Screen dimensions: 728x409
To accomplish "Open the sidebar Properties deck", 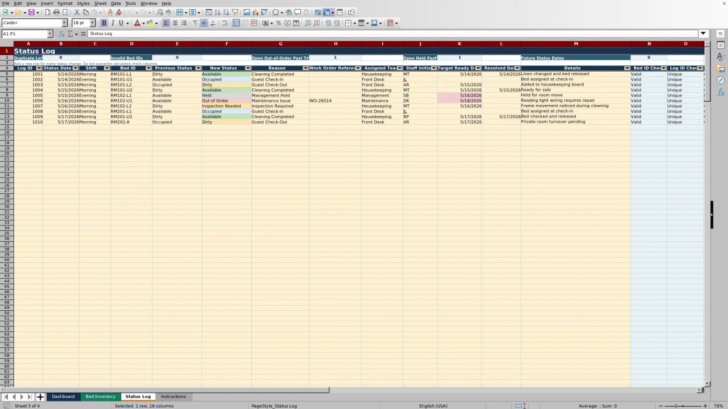I will 721,45.
